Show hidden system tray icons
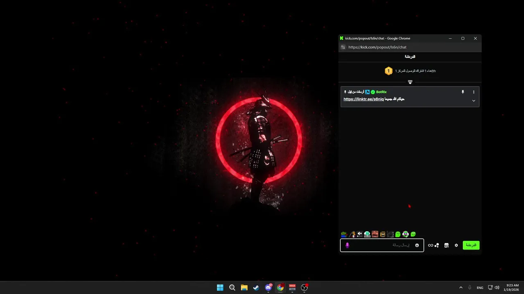Image resolution: width=524 pixels, height=294 pixels. point(461,287)
